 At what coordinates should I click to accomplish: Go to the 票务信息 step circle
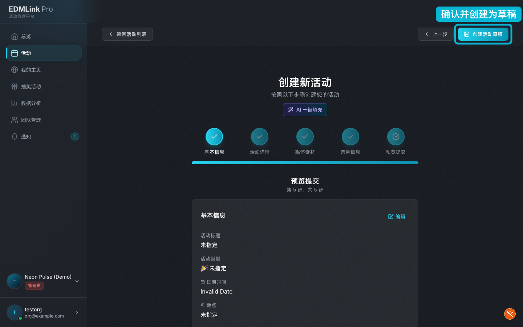[x=350, y=137]
